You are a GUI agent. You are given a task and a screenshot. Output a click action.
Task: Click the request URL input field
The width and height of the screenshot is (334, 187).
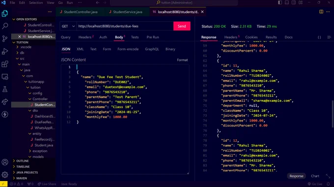[125, 26]
